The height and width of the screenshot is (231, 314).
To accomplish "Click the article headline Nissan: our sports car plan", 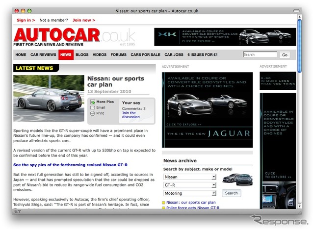I will tap(116, 81).
